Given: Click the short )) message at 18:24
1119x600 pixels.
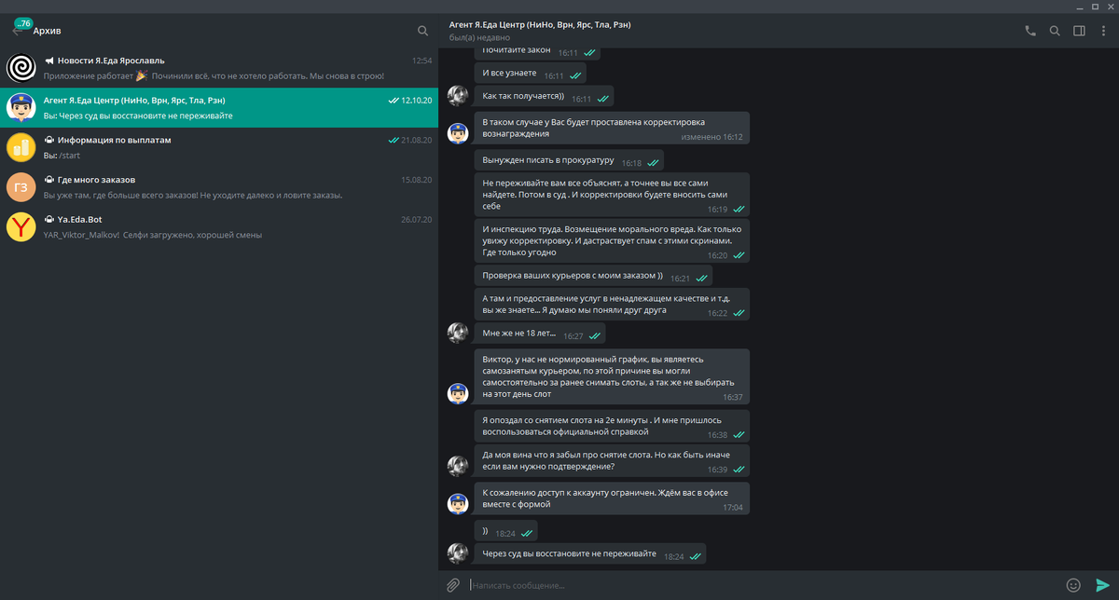Looking at the screenshot, I should [x=506, y=532].
